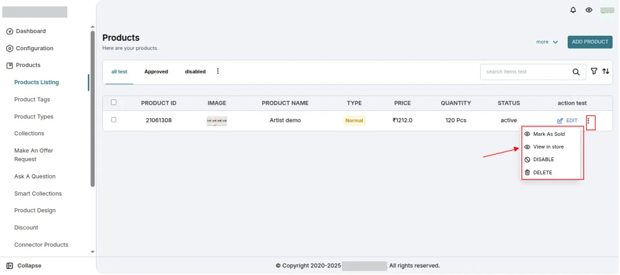The width and height of the screenshot is (620, 275).
Task: Click the STATUS column header
Action: [x=509, y=103]
